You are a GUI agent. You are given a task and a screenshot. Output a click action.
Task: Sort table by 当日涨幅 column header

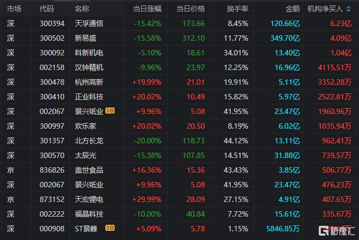(x=147, y=9)
